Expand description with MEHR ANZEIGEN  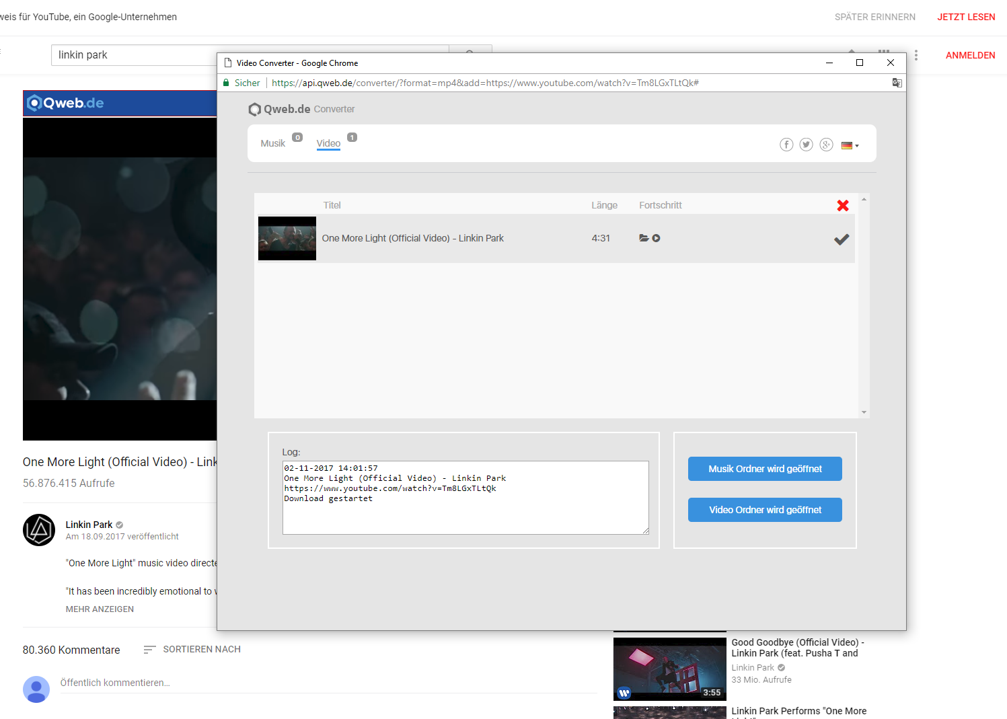[100, 609]
